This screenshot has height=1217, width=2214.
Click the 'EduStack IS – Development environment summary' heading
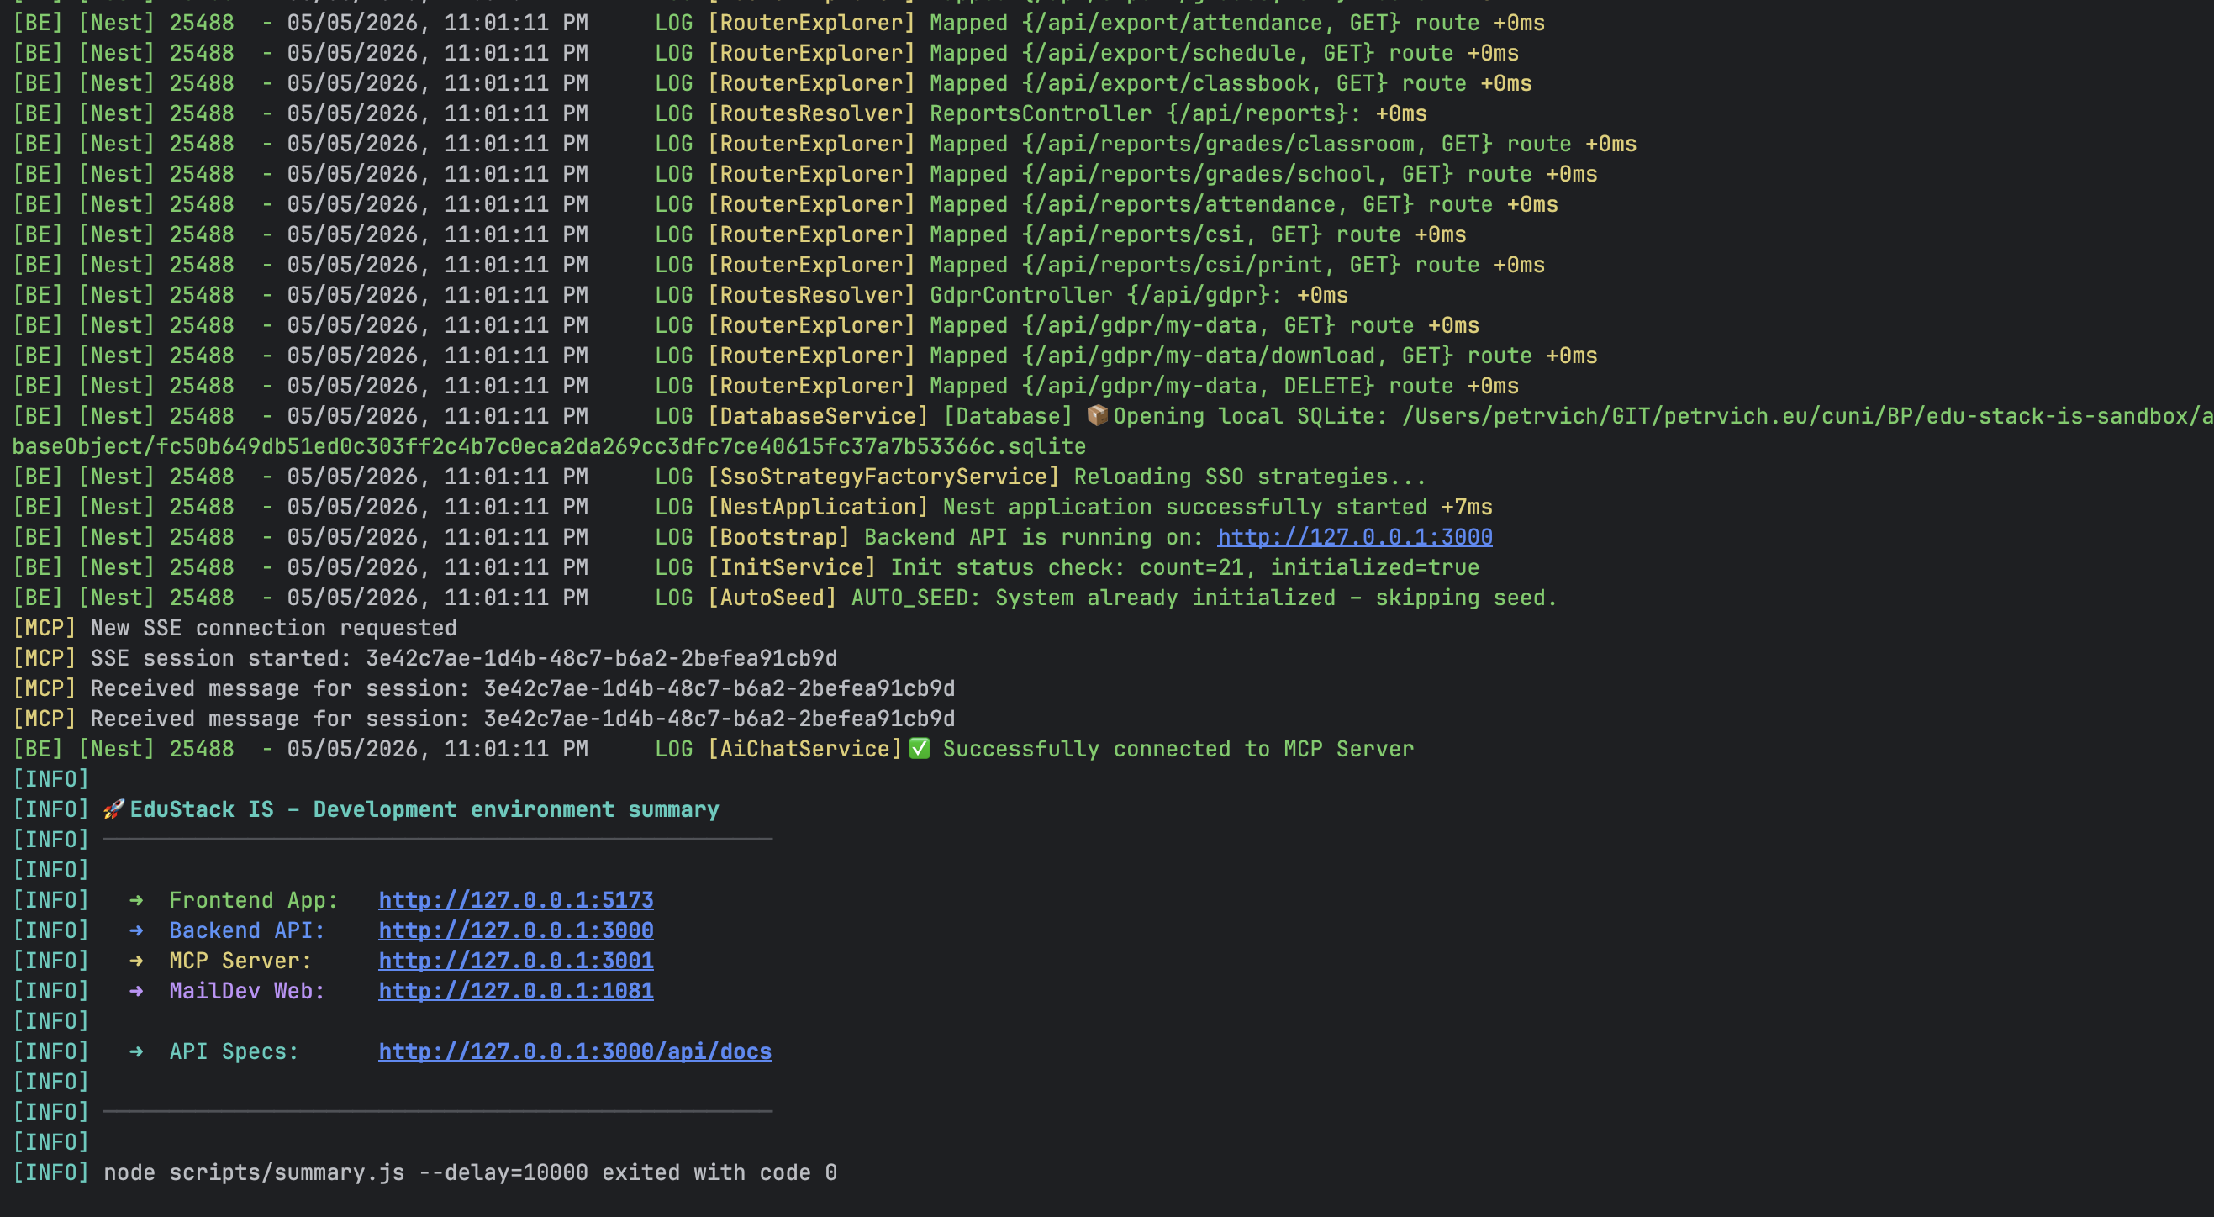click(424, 809)
